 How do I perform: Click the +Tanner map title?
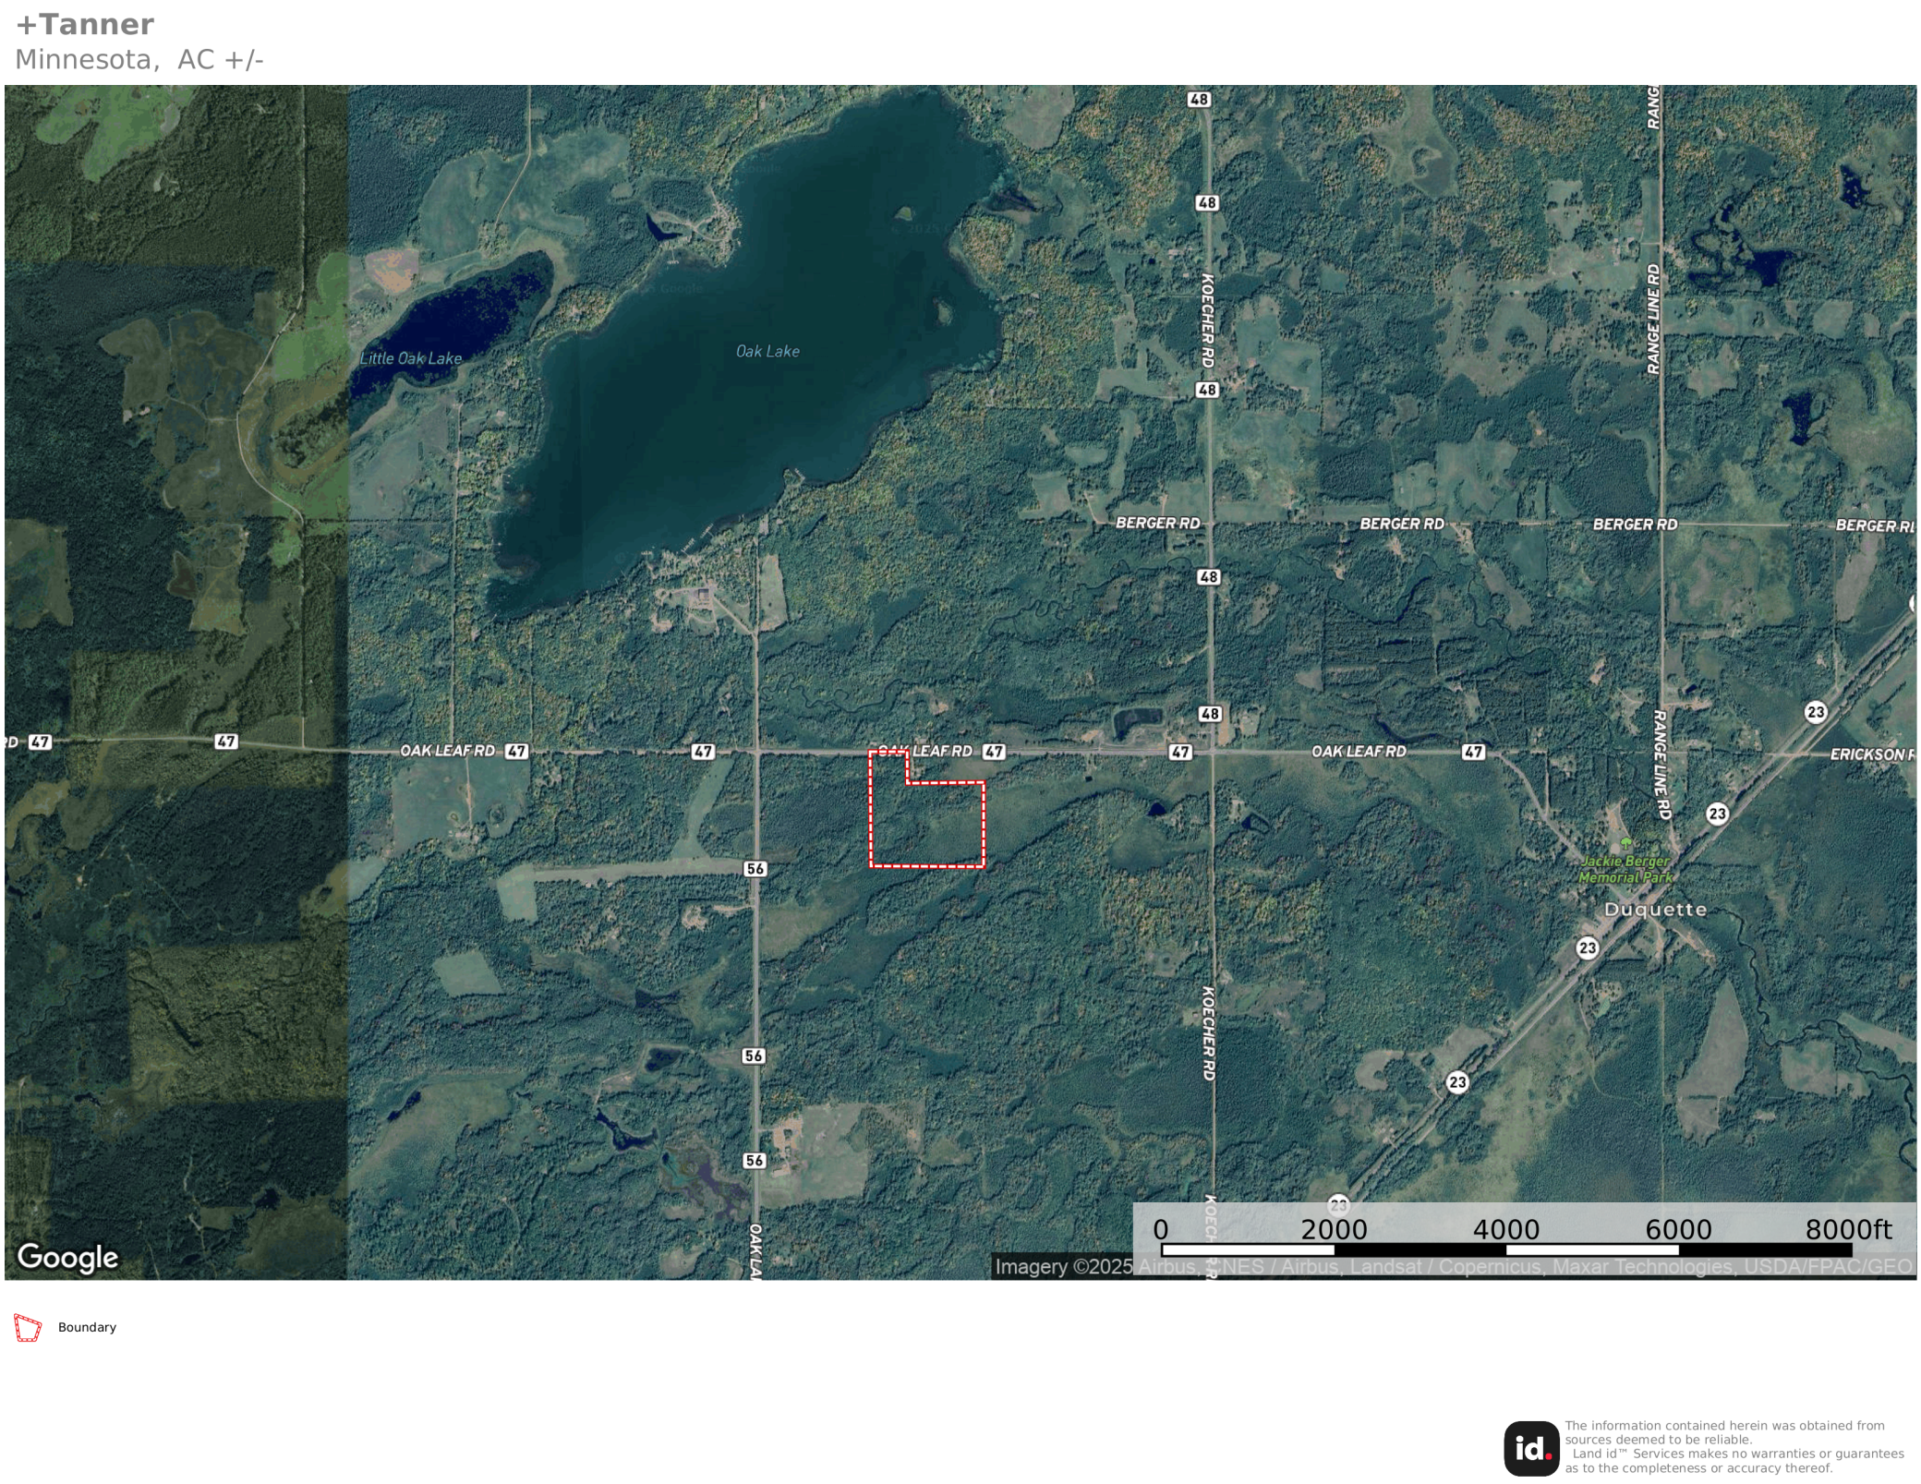coord(85,24)
